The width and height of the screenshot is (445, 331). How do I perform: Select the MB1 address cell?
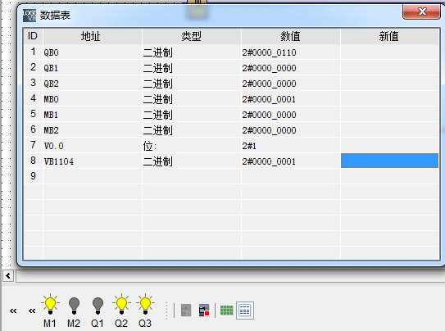click(93, 115)
